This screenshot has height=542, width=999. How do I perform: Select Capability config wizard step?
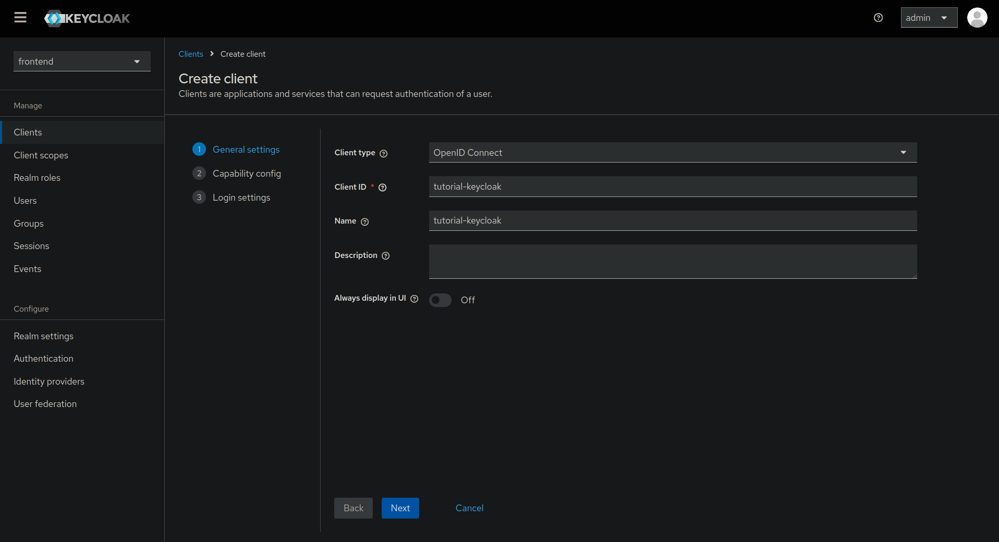coord(237,174)
